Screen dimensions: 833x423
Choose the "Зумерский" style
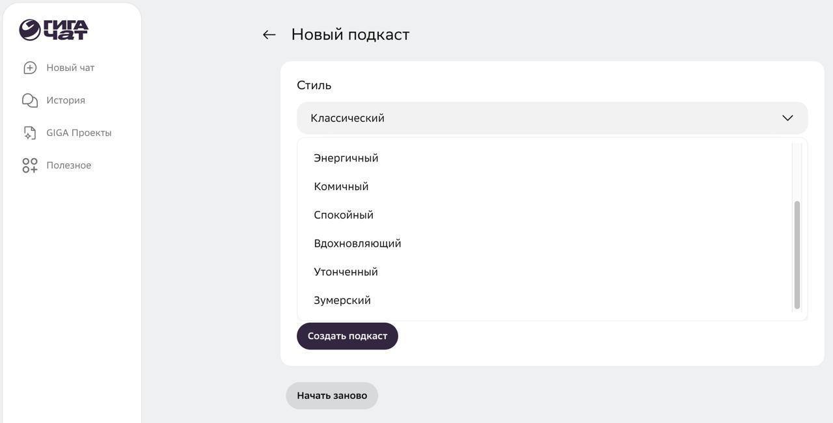click(x=342, y=299)
